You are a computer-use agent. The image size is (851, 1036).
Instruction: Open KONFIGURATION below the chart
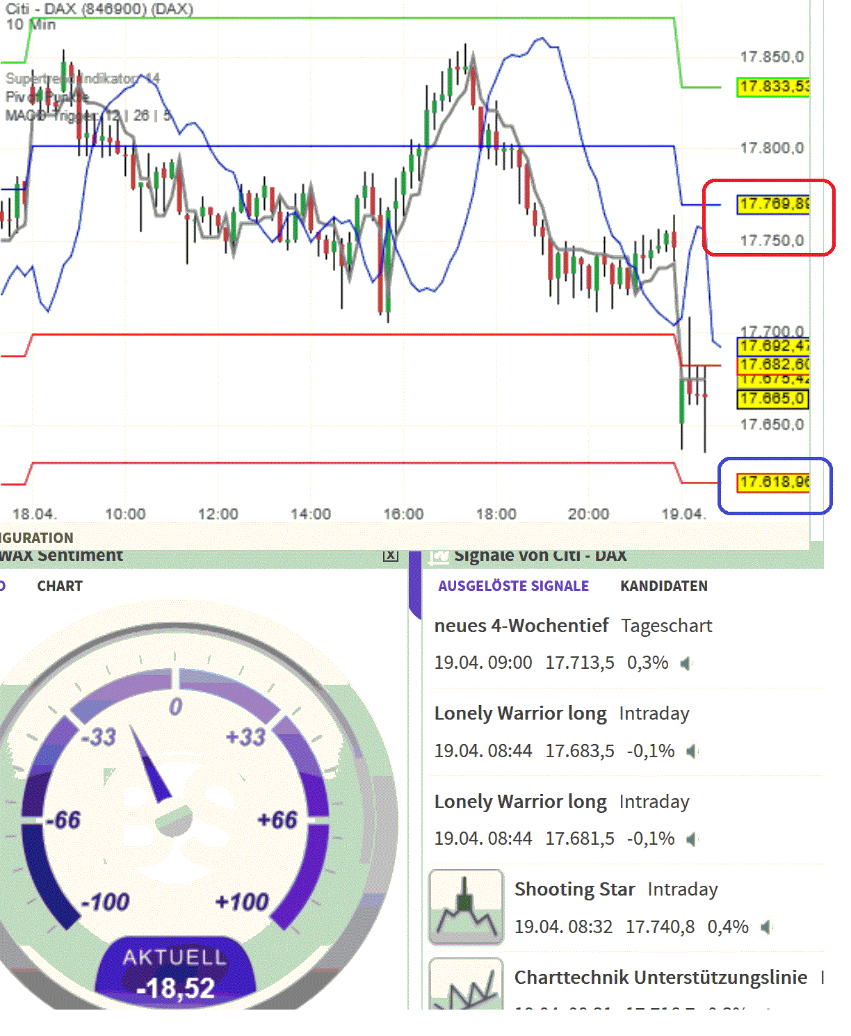click(36, 537)
